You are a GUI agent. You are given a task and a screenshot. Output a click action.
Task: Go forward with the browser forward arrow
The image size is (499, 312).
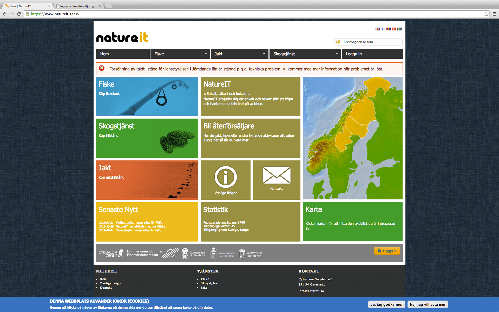point(12,14)
